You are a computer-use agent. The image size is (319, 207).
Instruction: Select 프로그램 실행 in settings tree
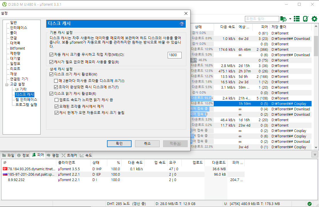point(26,105)
